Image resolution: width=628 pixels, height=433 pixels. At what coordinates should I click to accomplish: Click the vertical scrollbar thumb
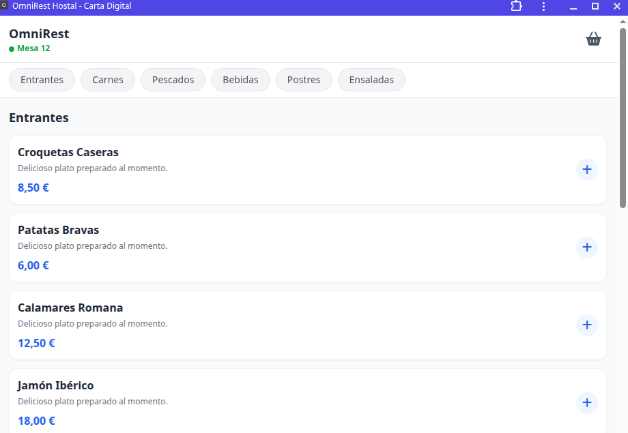pos(623,116)
